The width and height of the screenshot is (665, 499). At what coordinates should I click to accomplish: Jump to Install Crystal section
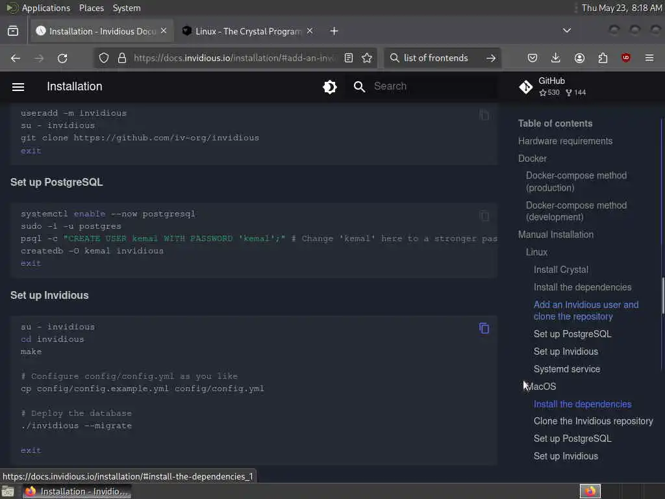click(x=560, y=270)
